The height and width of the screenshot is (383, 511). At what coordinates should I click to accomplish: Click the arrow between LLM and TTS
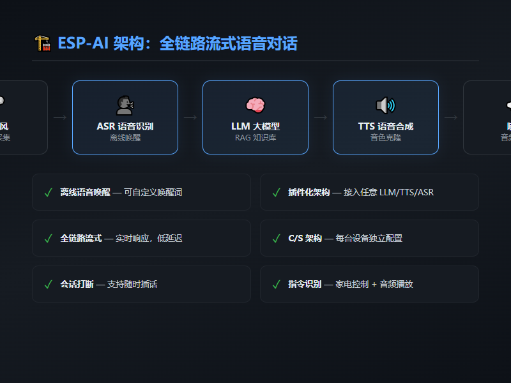(x=321, y=117)
